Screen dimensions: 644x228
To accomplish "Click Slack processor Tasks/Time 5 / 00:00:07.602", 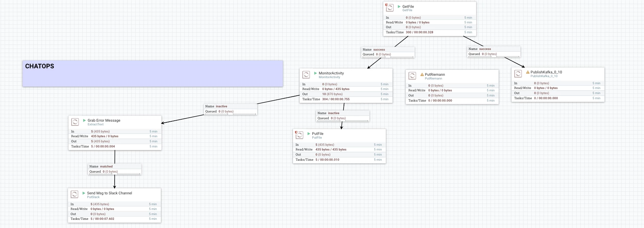I will (x=102, y=219).
